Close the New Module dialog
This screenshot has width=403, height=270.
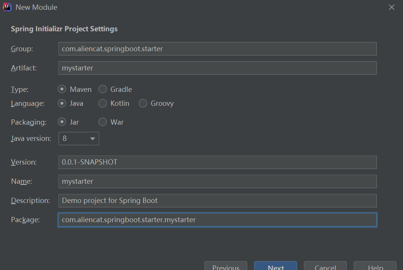[391, 7]
